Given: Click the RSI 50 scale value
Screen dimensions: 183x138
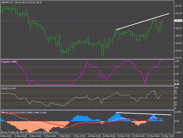Looking at the screenshot, I should click(x=175, y=98).
